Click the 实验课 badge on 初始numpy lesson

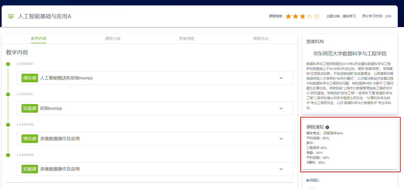(30, 108)
